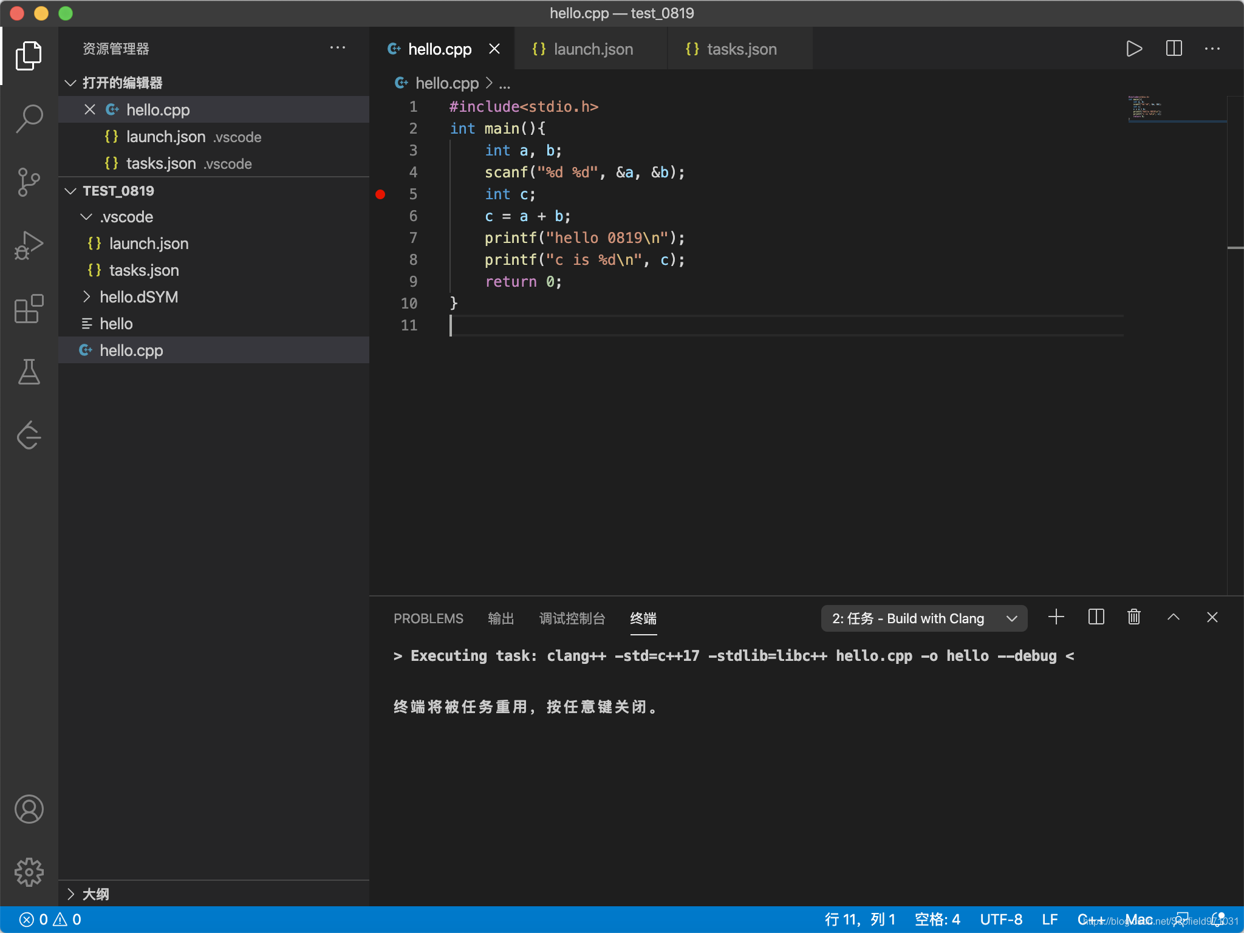The height and width of the screenshot is (933, 1244).
Task: Switch to the tasks.json tab
Action: pyautogui.click(x=740, y=49)
